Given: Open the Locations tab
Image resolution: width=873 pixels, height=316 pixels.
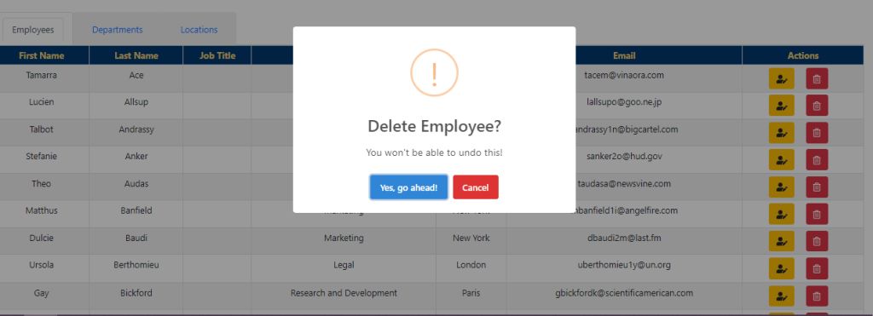Looking at the screenshot, I should [x=199, y=30].
